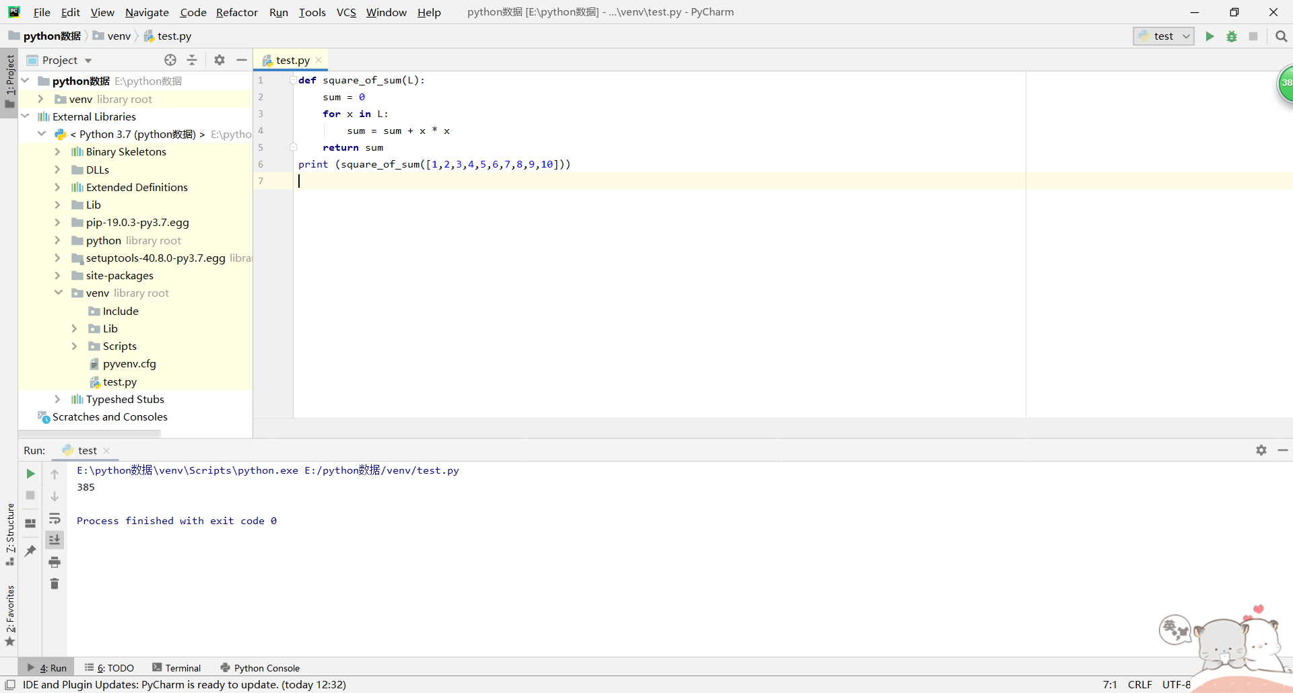
Task: Hide the Project panel with minus icon
Action: [x=242, y=60]
